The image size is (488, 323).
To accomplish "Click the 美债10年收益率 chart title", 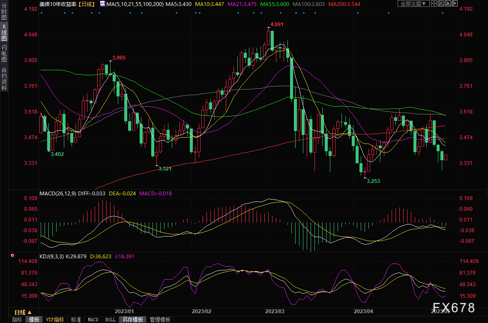I will pos(58,4).
